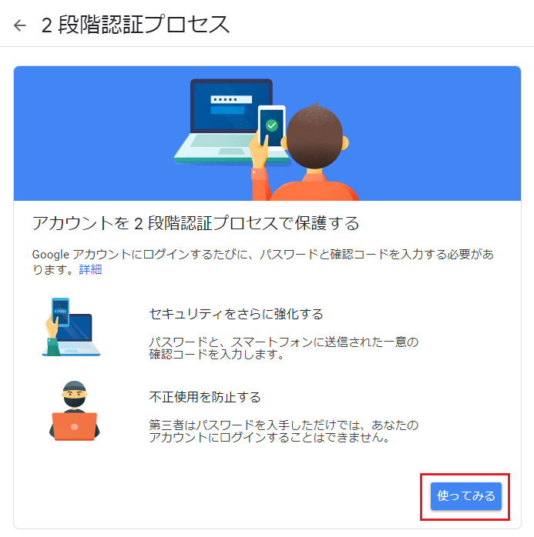Viewport: 534px width, 537px height.
Task: Click the white smartphone in the banner image
Action: click(x=271, y=126)
